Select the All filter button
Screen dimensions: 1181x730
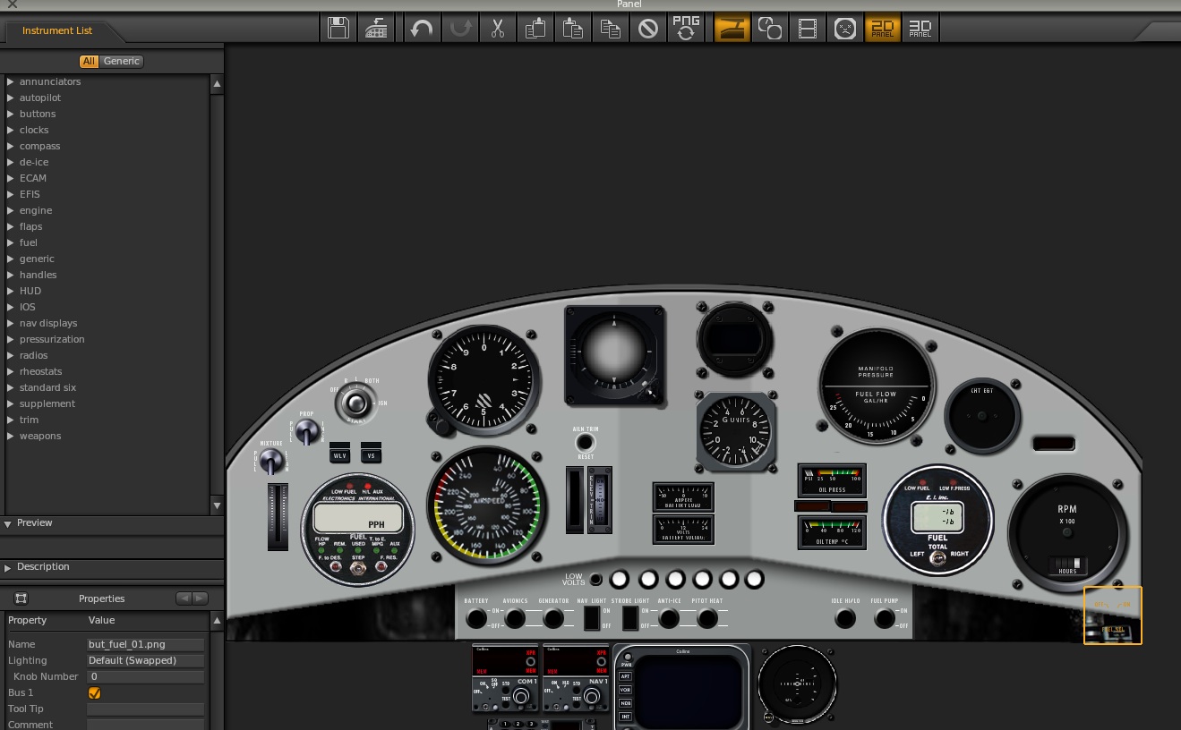tap(89, 61)
